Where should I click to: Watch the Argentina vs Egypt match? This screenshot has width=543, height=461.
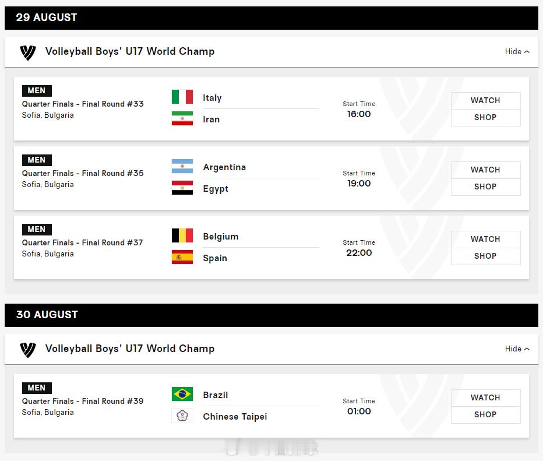coord(485,170)
